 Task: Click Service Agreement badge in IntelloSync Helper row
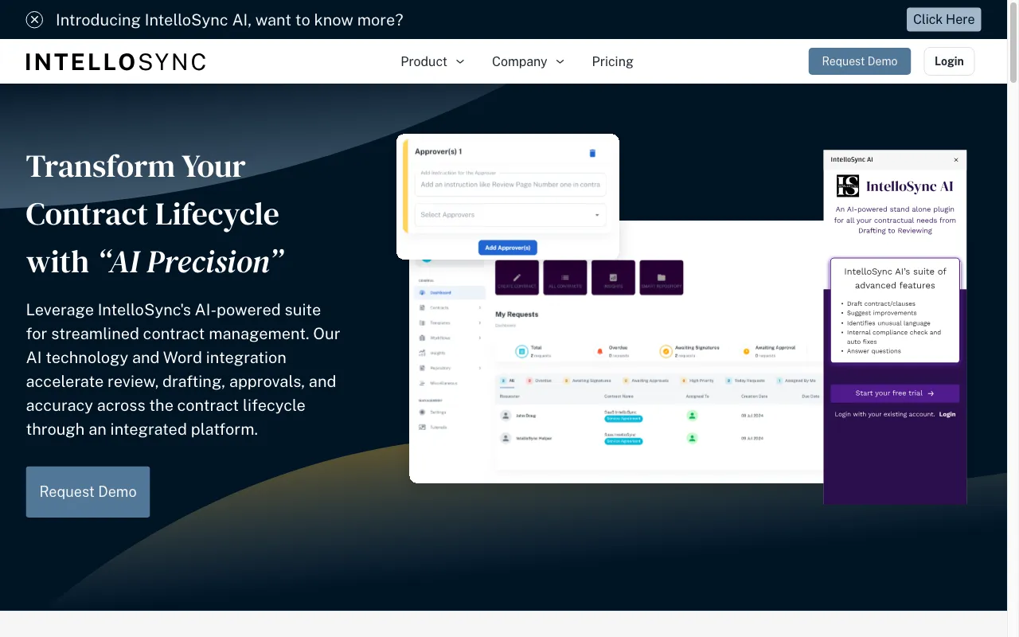point(624,441)
